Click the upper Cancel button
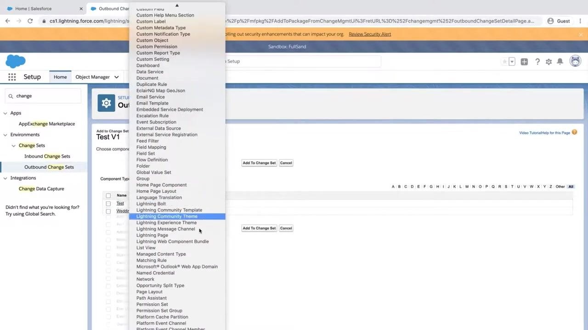588x330 pixels. point(286,163)
